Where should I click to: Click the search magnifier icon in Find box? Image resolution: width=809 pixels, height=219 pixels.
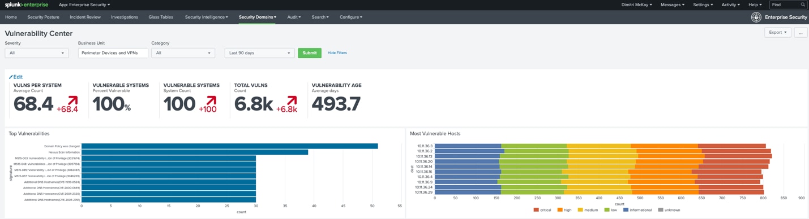click(x=803, y=5)
